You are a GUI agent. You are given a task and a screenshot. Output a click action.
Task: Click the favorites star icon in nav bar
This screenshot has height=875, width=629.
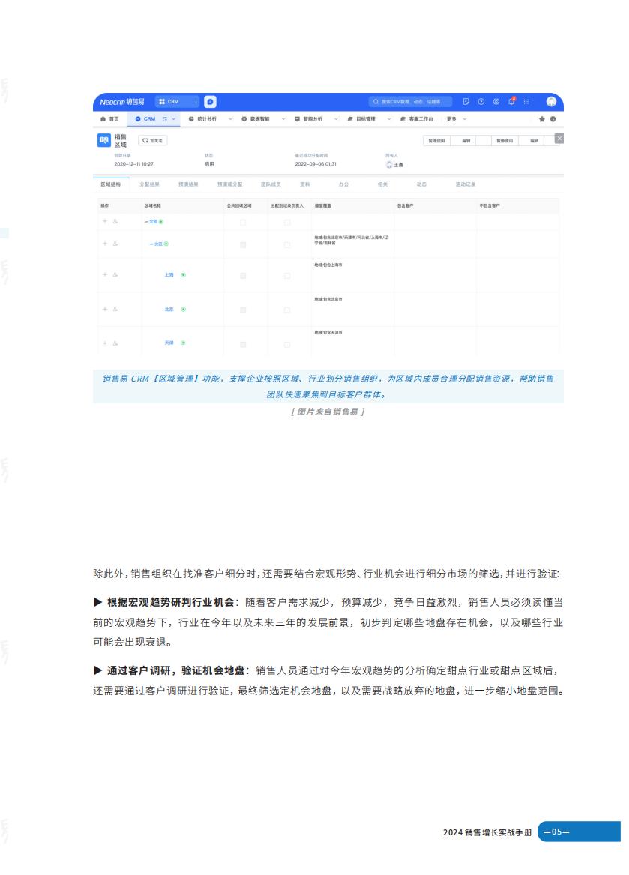[542, 119]
